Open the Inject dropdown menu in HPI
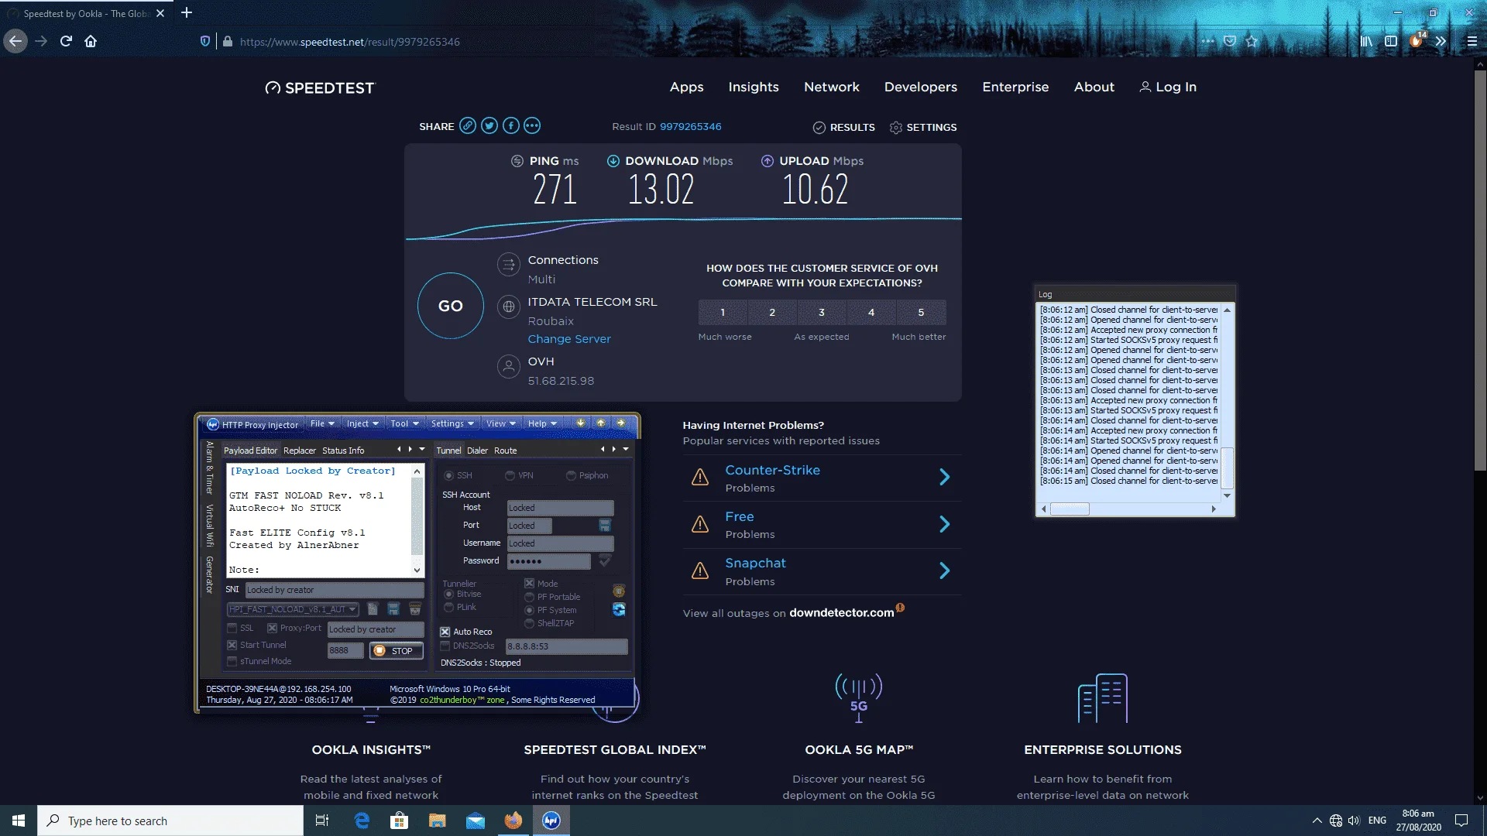The height and width of the screenshot is (836, 1487). (362, 423)
